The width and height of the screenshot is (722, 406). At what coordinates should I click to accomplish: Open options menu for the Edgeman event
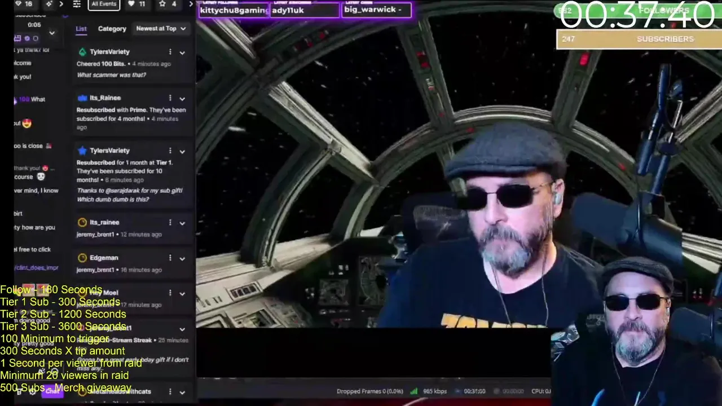coord(170,258)
